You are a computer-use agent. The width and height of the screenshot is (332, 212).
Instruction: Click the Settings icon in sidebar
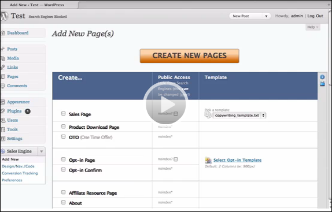[x=3, y=139]
